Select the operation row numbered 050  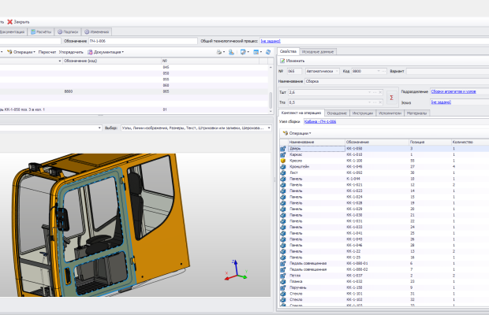point(134,73)
